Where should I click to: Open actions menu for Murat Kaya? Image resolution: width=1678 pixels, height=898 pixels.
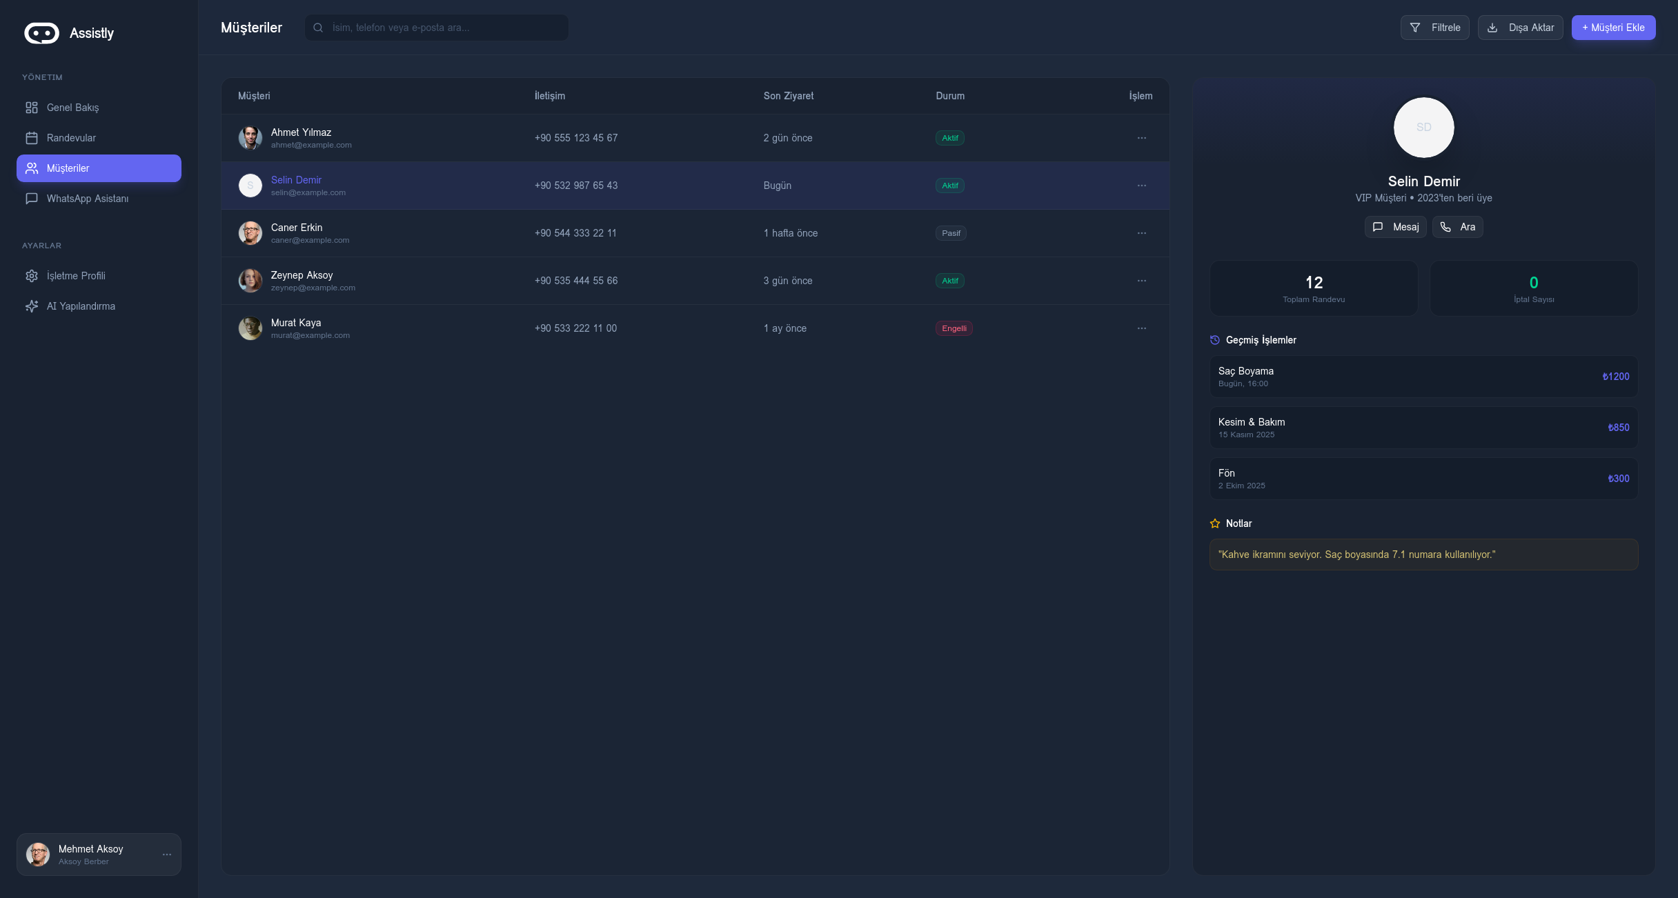(x=1142, y=328)
